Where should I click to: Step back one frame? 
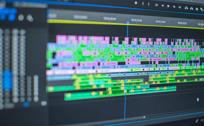(163, 5)
